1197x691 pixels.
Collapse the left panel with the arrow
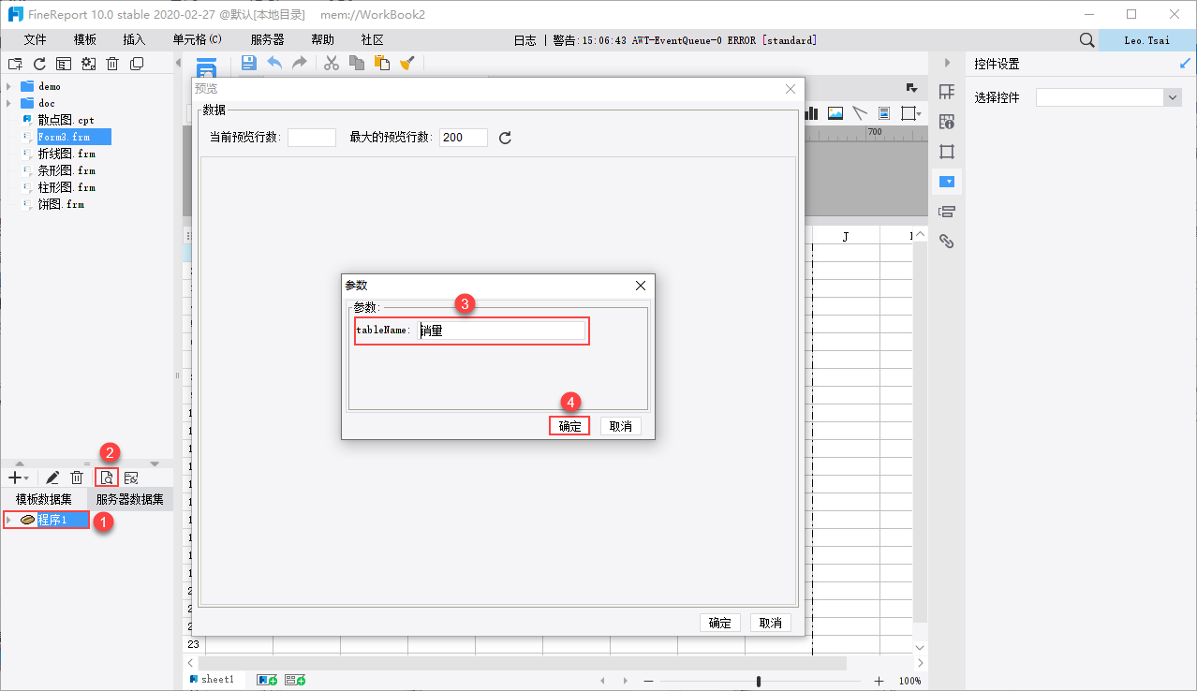tap(177, 63)
